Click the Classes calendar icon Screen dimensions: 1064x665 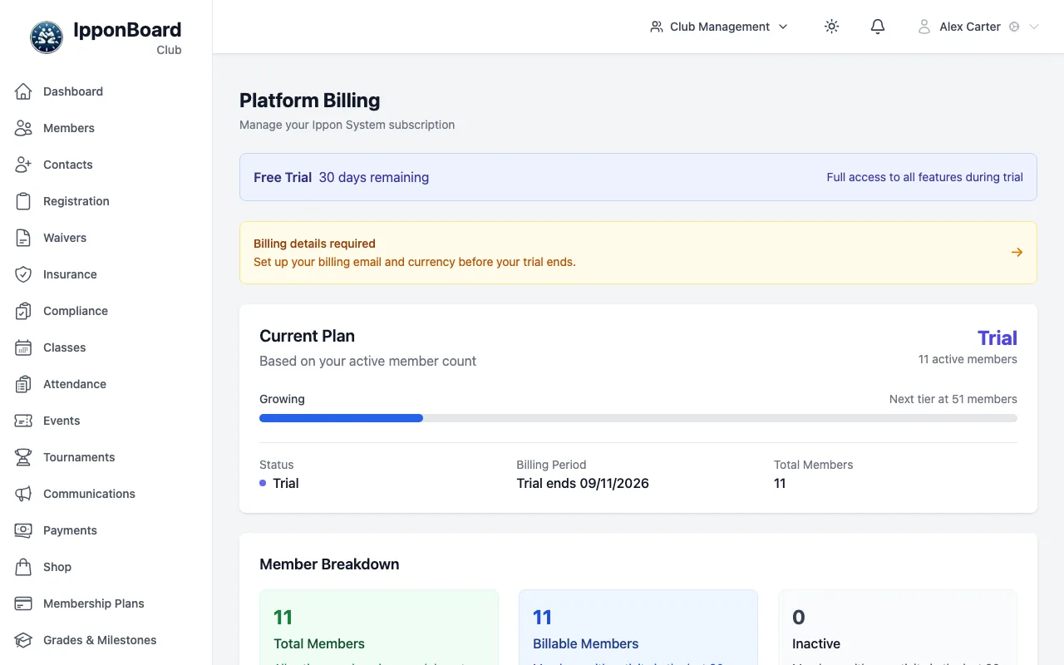point(23,347)
